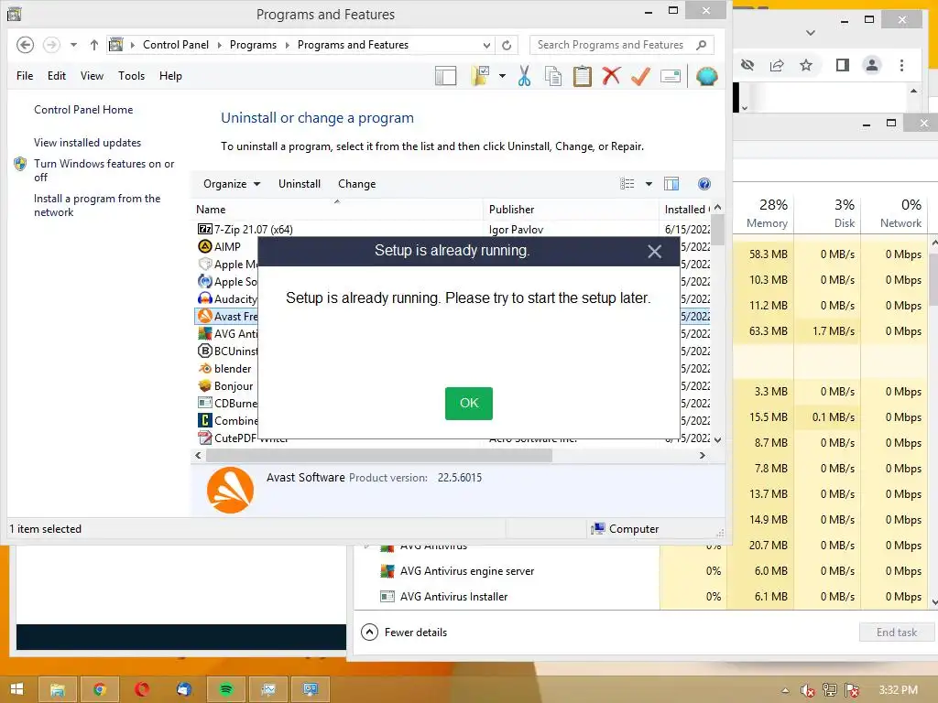The width and height of the screenshot is (938, 703).
Task: Click End task in Task Manager
Action: [896, 633]
